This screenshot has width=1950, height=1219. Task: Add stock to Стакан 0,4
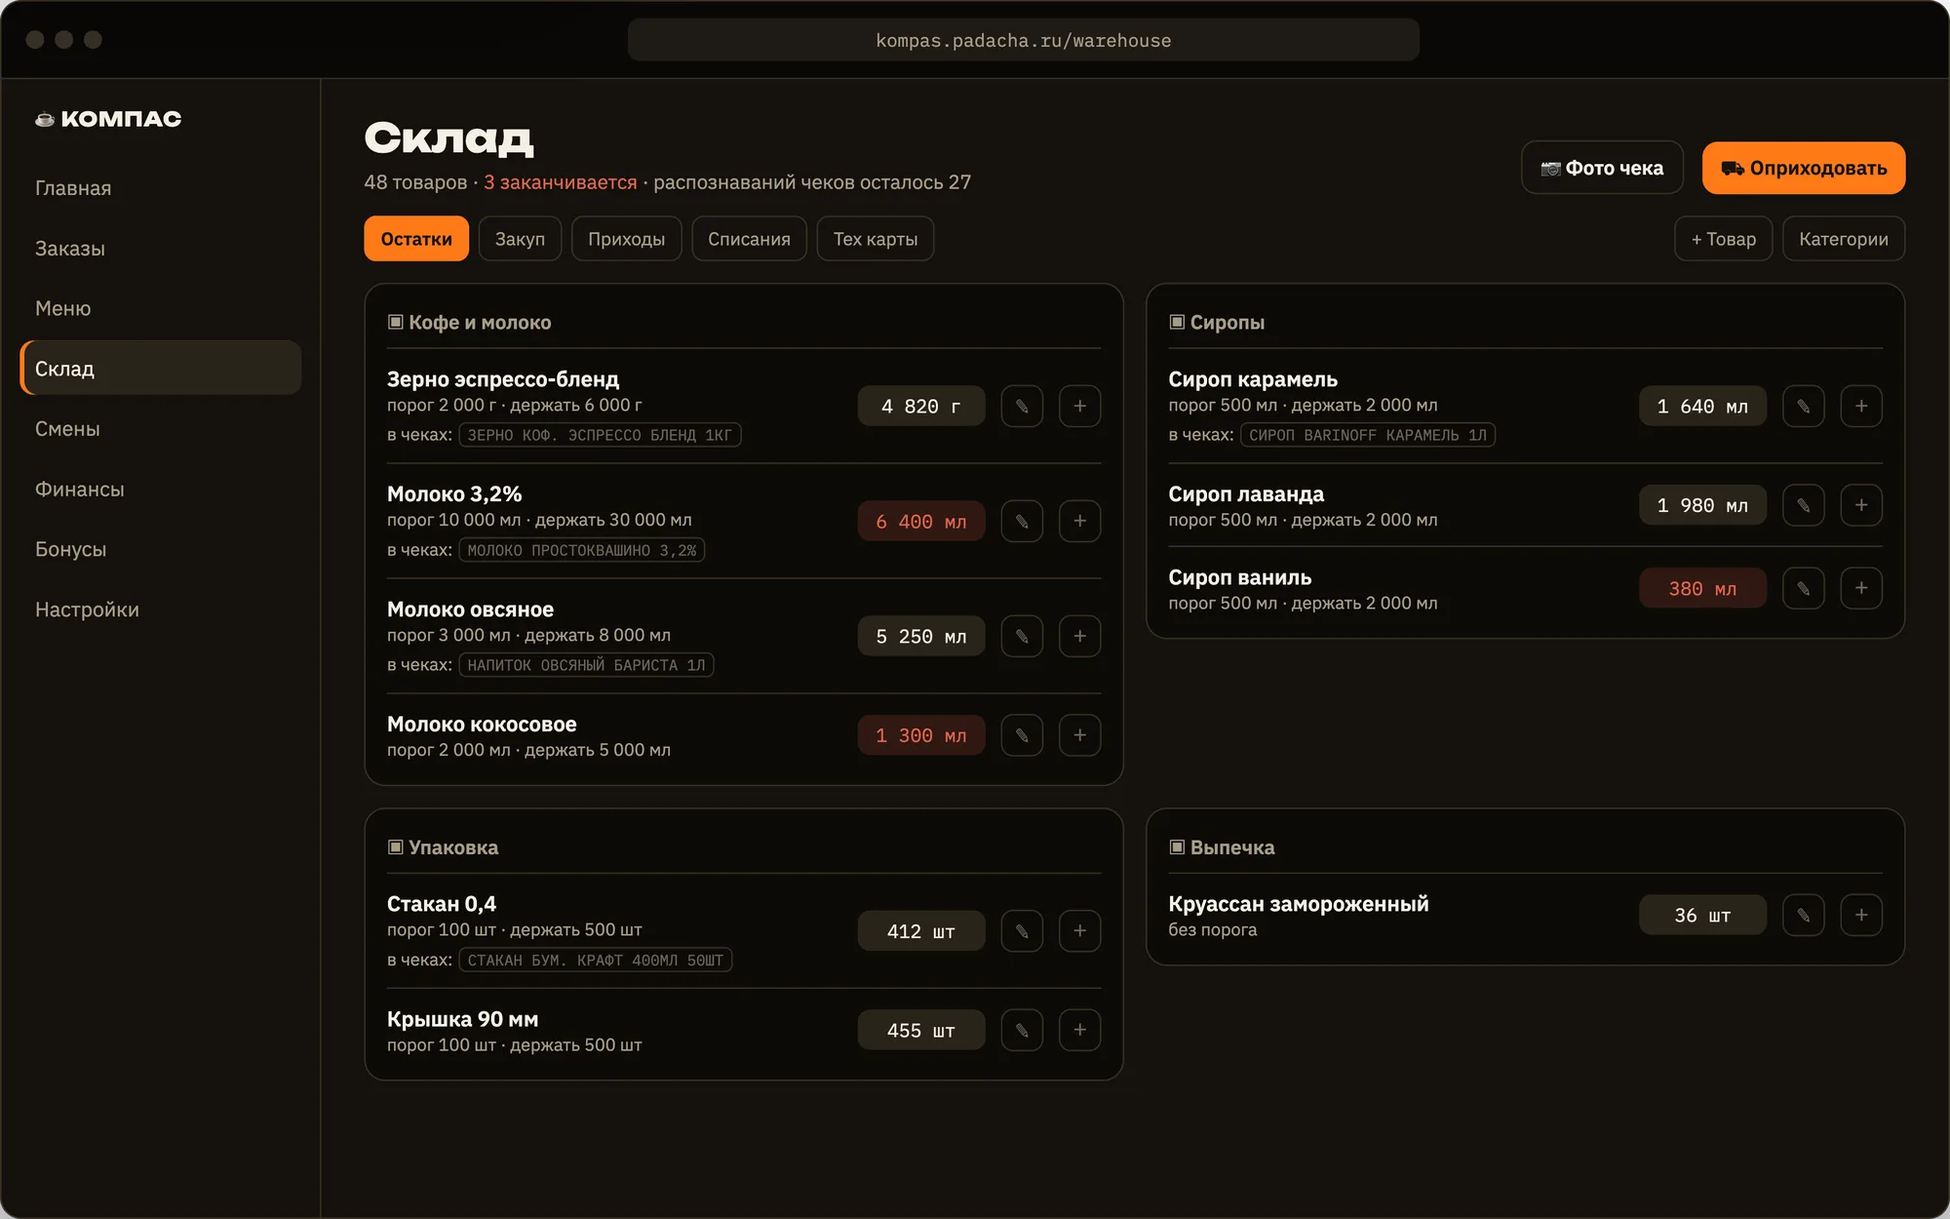(1080, 931)
